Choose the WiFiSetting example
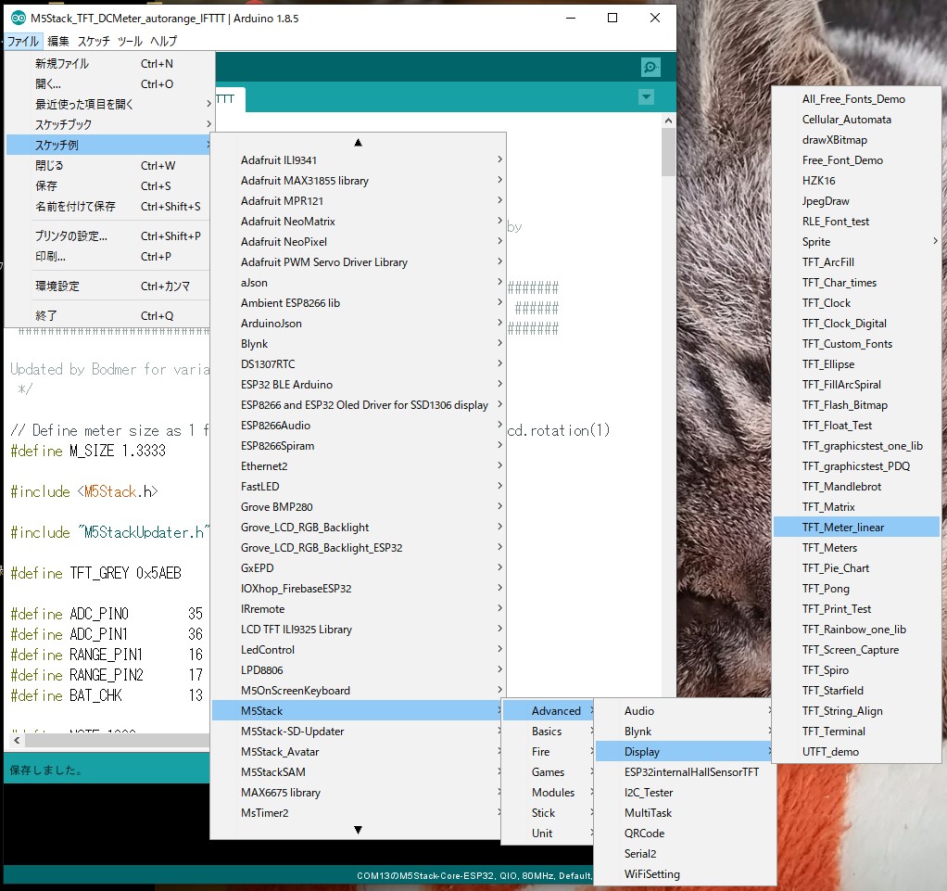Screen dimensions: 947x891 click(650, 873)
